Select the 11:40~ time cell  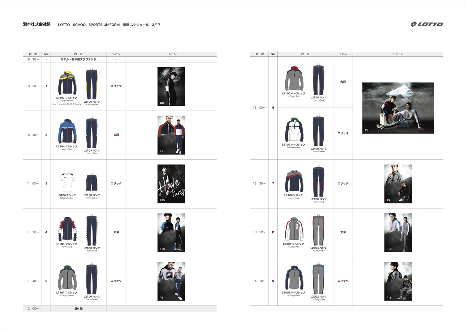(32, 281)
